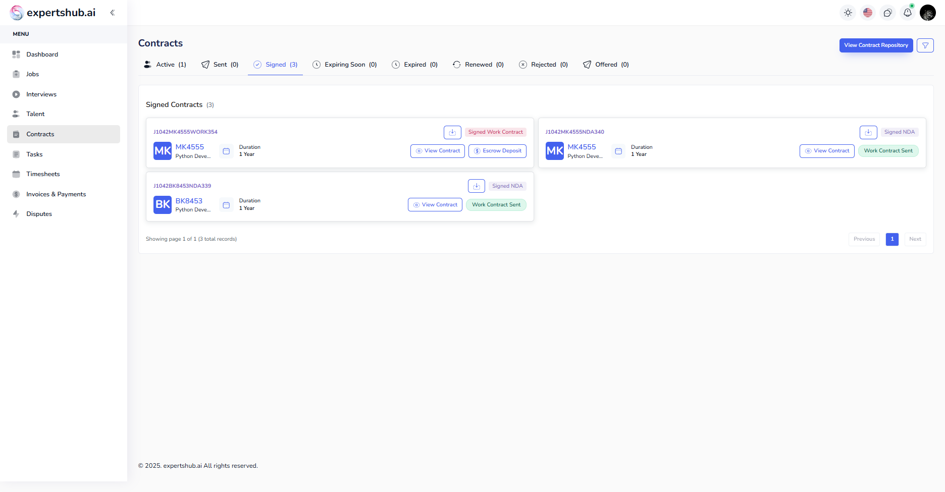Click calendar icon in J1042MK4555WORK354 card

pos(226,151)
